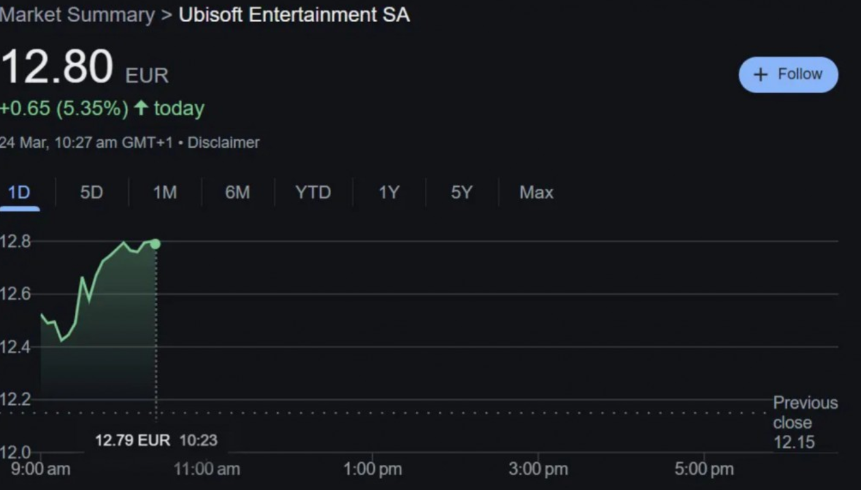Click the 12.79 EUR 10:23 tooltip

pos(156,440)
